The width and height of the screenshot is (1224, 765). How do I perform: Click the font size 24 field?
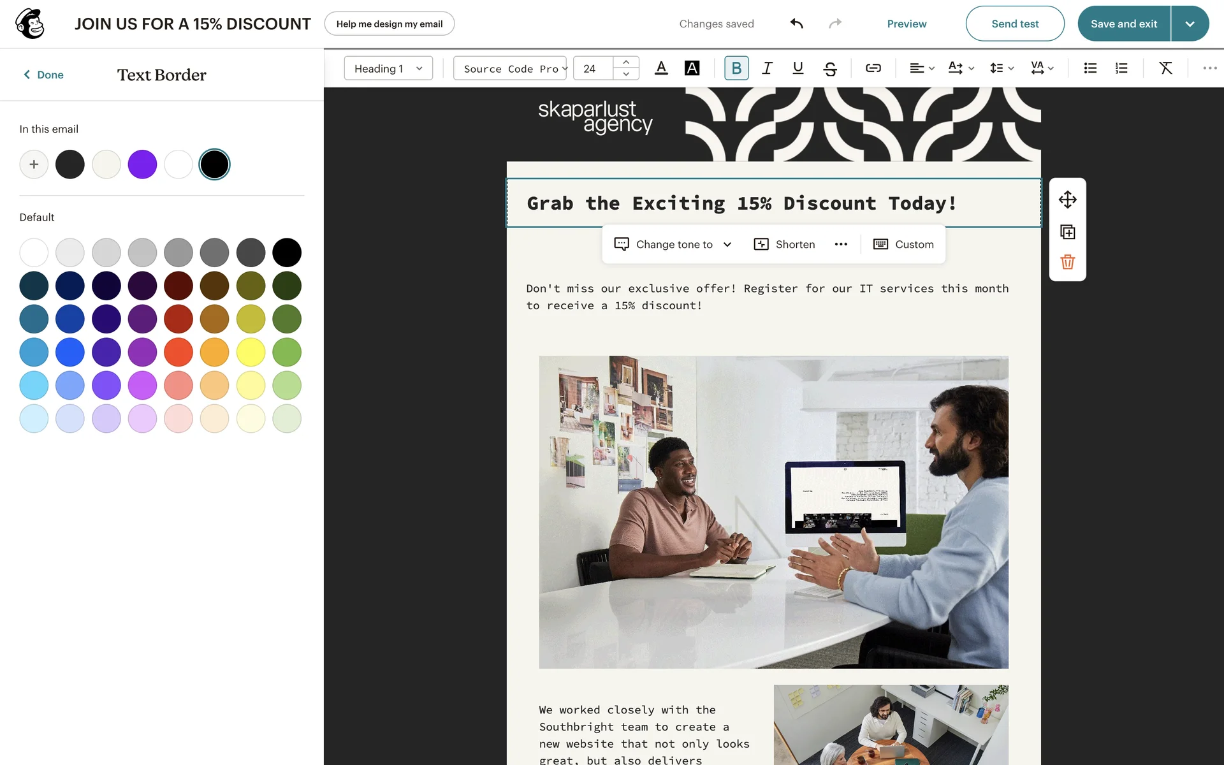[593, 68]
